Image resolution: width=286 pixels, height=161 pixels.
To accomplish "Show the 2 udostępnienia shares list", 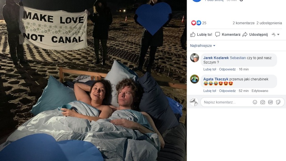I will pyautogui.click(x=269, y=23).
